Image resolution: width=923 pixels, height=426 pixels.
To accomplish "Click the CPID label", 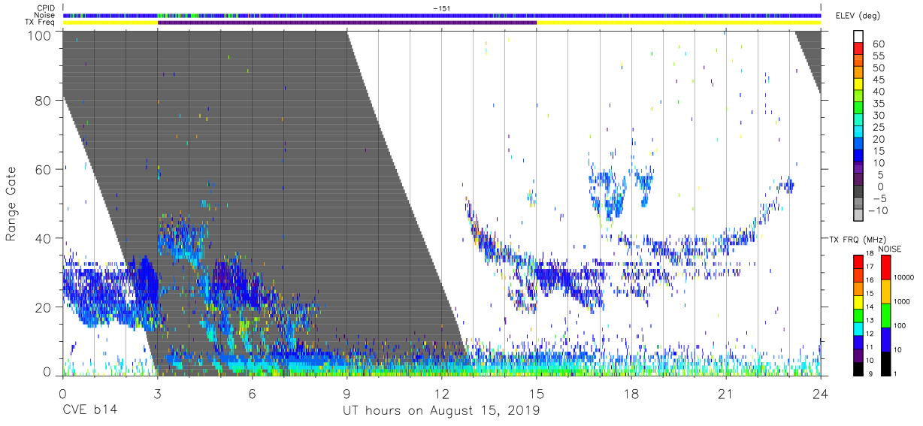I will (47, 8).
